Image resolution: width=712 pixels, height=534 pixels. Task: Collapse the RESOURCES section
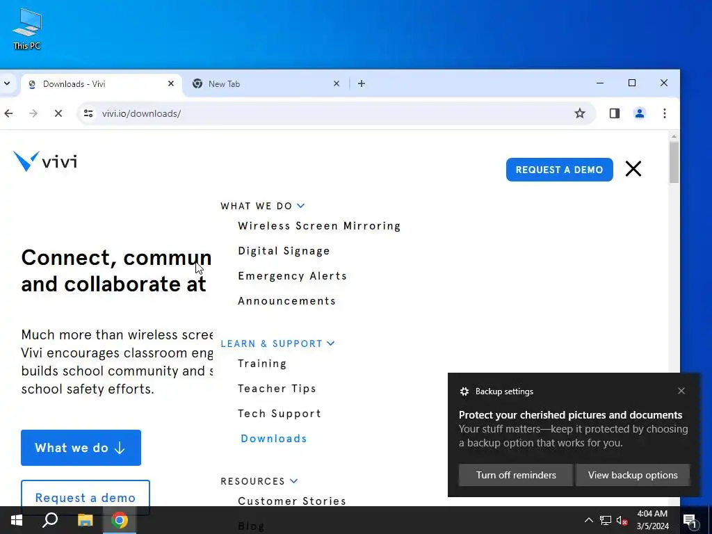click(259, 481)
